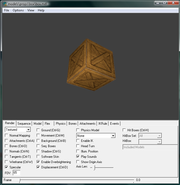Check the Show Origin Axis box
Viewport: 180px width, 185px height.
78,162
